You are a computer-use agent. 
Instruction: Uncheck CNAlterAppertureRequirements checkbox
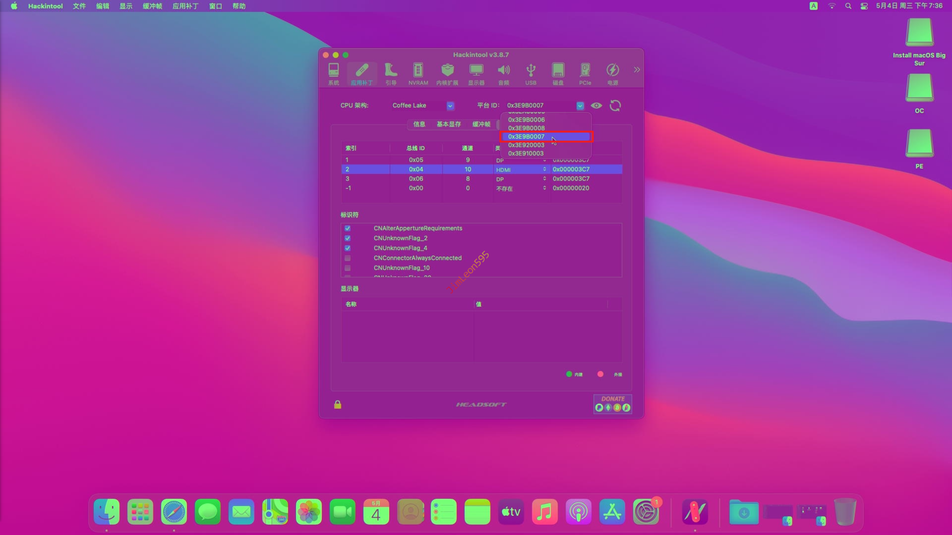(347, 228)
